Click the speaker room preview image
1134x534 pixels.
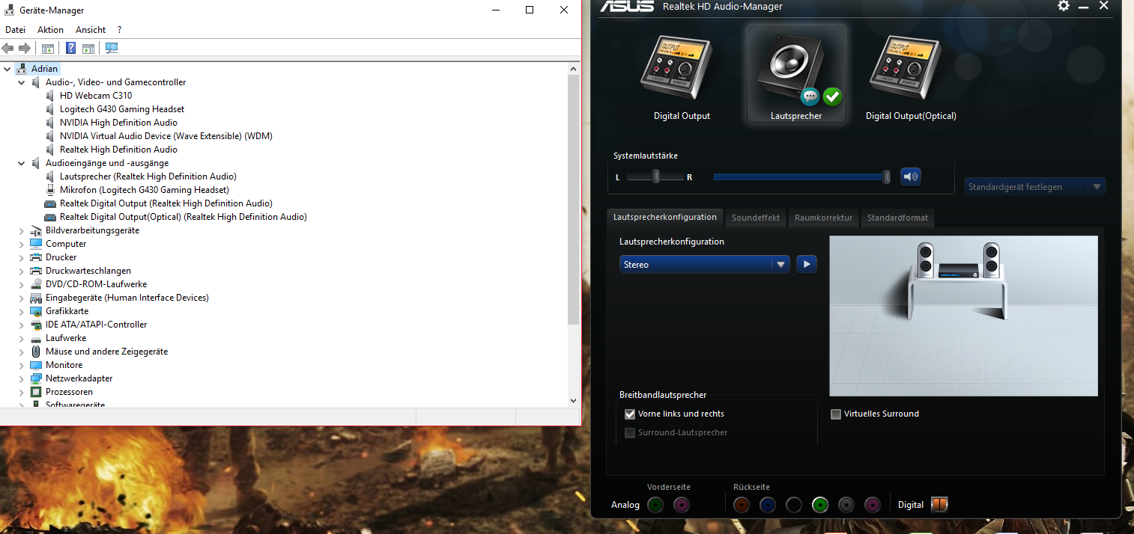[x=963, y=316]
